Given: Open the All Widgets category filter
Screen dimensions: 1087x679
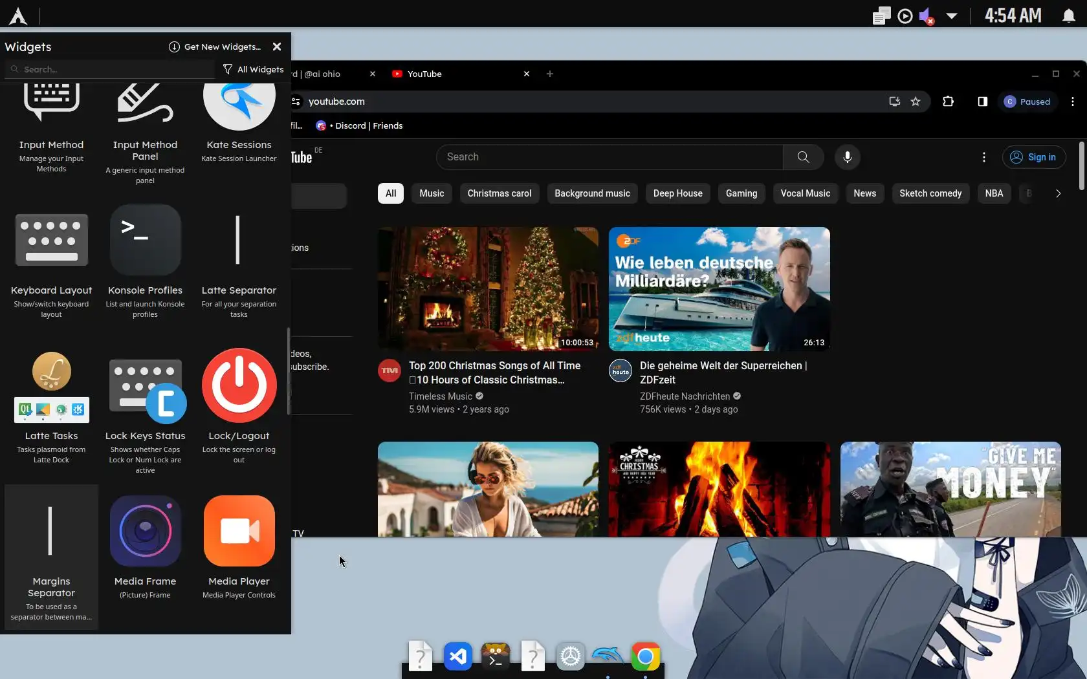Looking at the screenshot, I should [x=253, y=69].
